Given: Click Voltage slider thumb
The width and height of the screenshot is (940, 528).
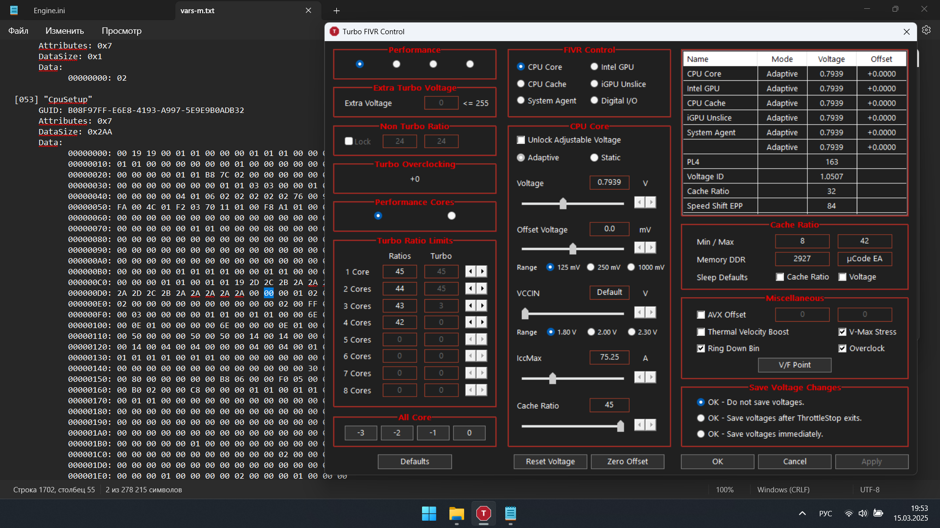Looking at the screenshot, I should coord(563,203).
